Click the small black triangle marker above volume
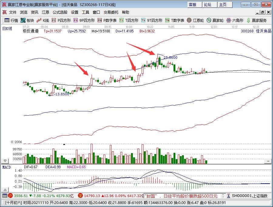Image resolution: width=273 pixels, height=207 pixels. click(x=64, y=144)
